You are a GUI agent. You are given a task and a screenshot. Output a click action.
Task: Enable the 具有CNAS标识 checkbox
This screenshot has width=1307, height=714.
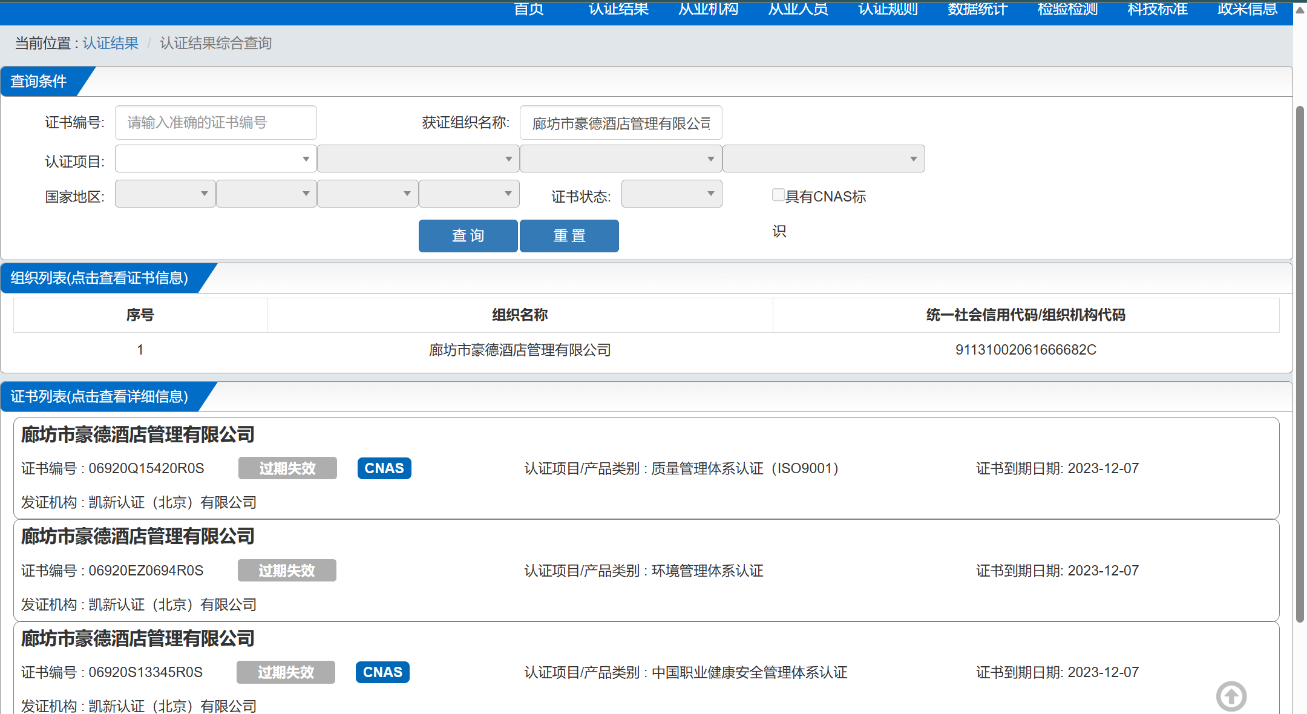pyautogui.click(x=778, y=195)
